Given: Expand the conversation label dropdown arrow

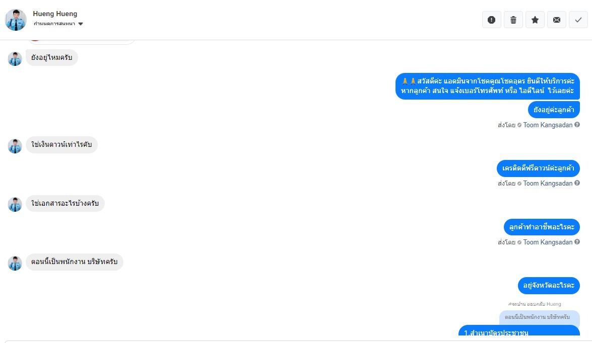Looking at the screenshot, I should click(81, 24).
